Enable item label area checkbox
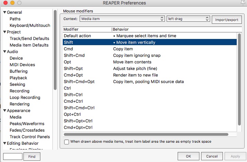This screenshot has width=247, height=162. pyautogui.click(x=67, y=142)
